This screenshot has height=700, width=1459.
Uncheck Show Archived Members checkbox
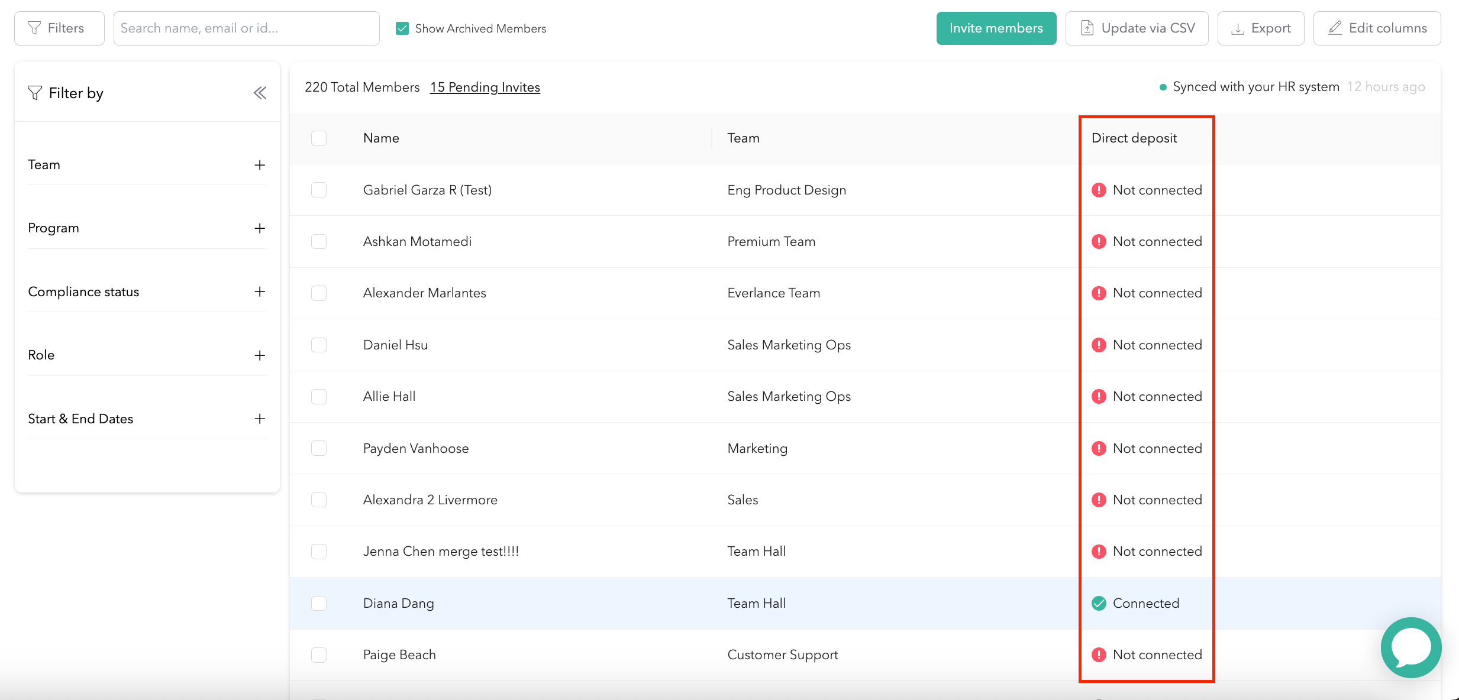tap(402, 28)
